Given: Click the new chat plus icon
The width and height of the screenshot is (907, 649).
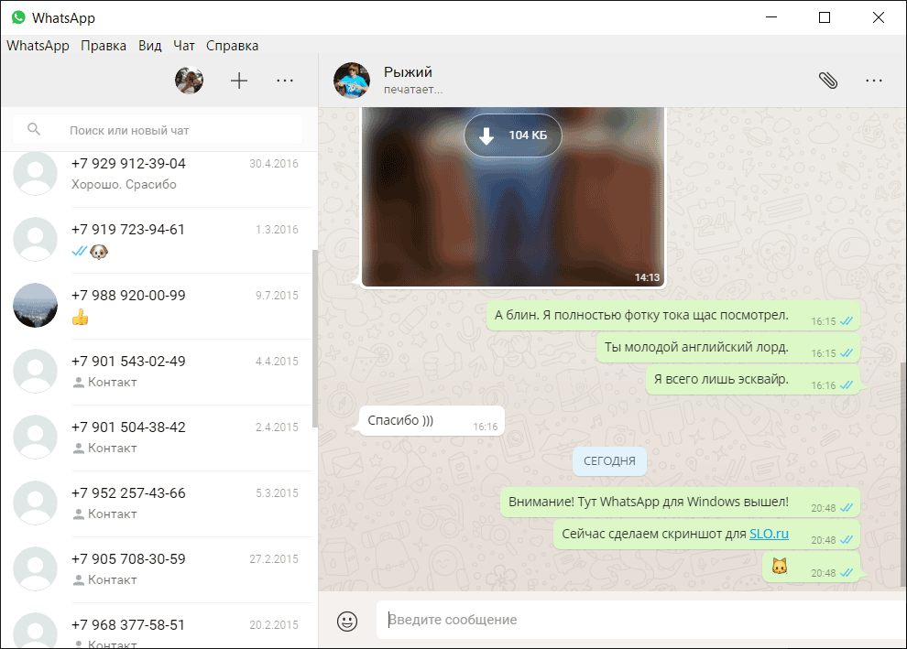Looking at the screenshot, I should 239,81.
